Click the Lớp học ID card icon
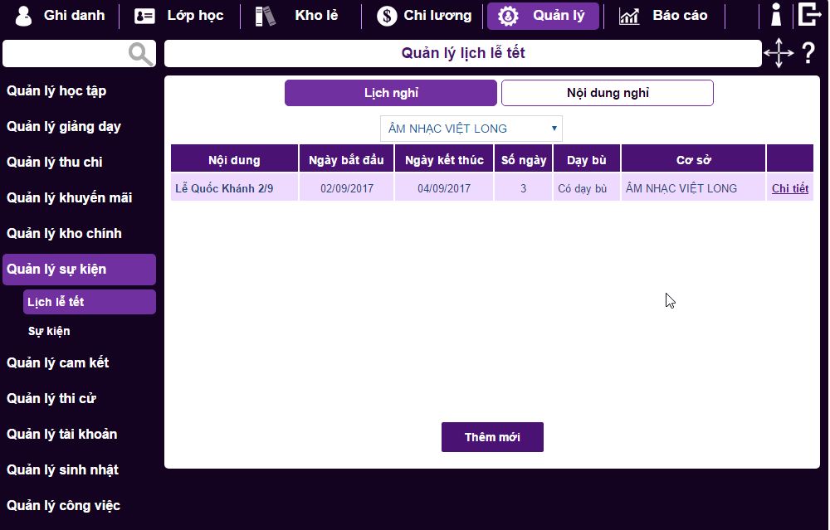Screen dimensions: 830x530 pyautogui.click(x=145, y=16)
